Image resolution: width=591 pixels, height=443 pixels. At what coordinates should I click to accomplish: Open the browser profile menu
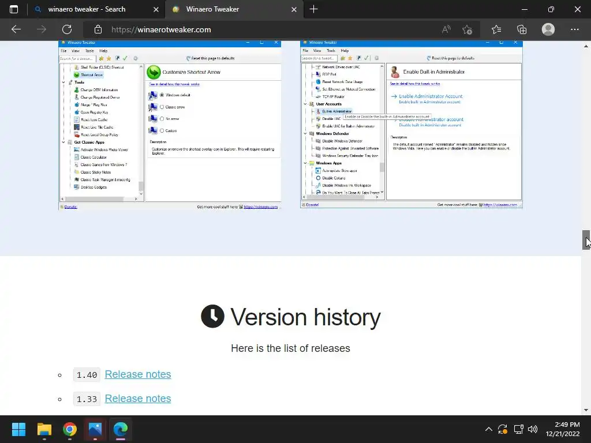[548, 29]
